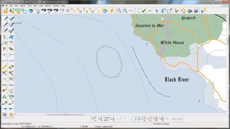Click the yellow ruler tool in side panel
This screenshot has width=230, height=129.
click(x=4, y=67)
